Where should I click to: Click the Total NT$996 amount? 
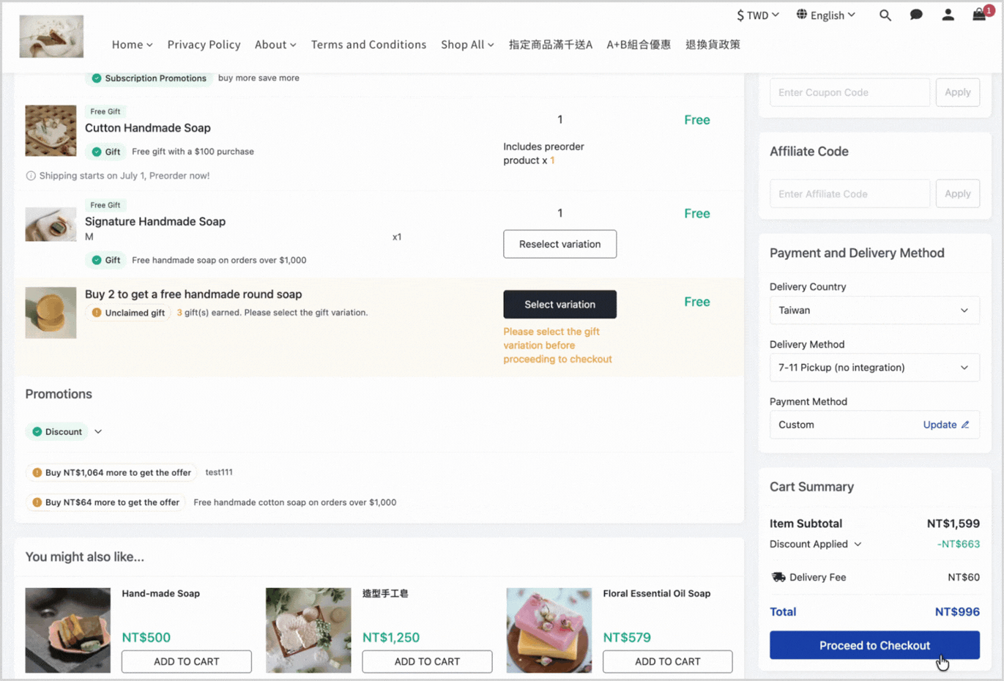coord(957,612)
